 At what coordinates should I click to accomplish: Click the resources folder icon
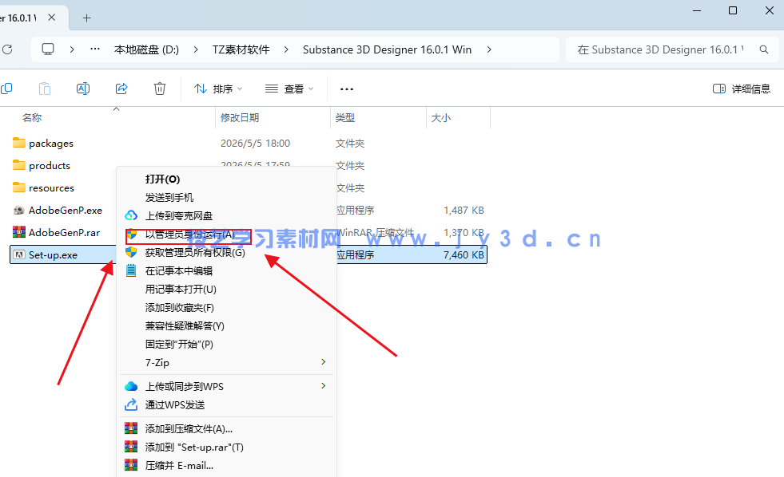tap(19, 187)
